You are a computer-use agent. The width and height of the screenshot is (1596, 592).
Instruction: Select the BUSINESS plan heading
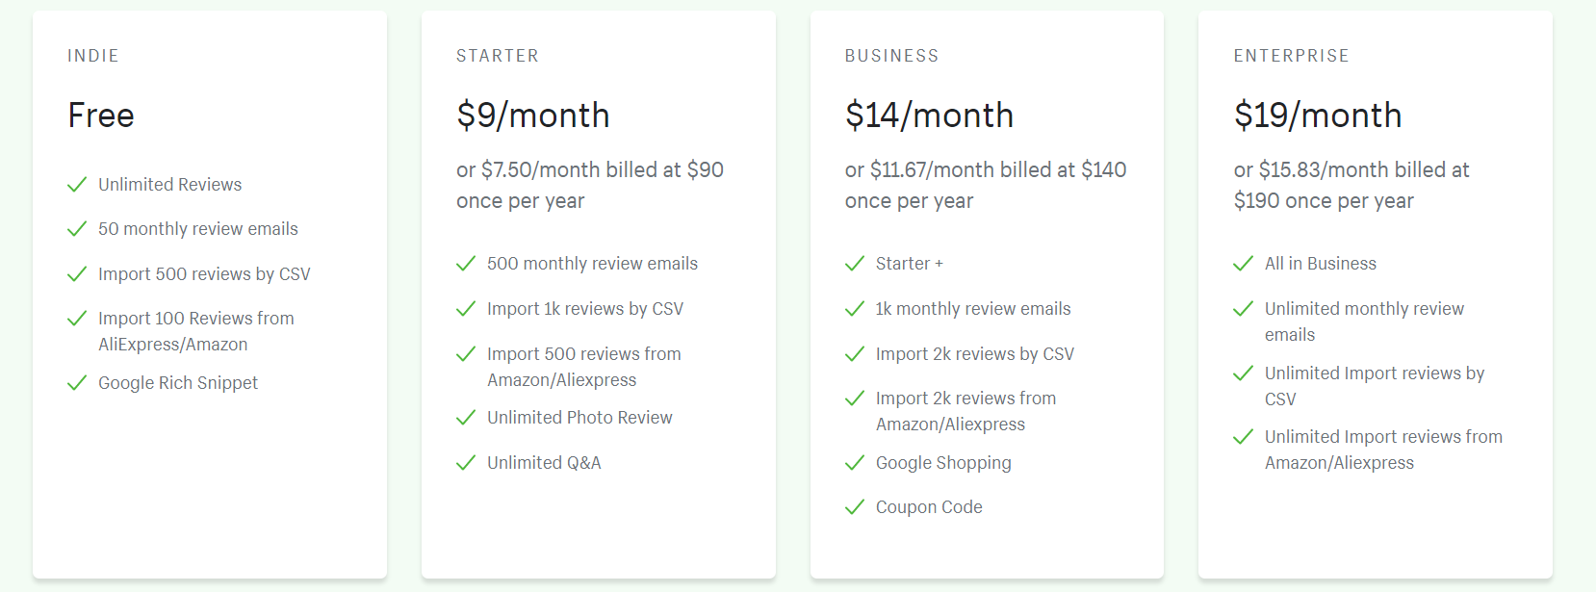pyautogui.click(x=892, y=56)
